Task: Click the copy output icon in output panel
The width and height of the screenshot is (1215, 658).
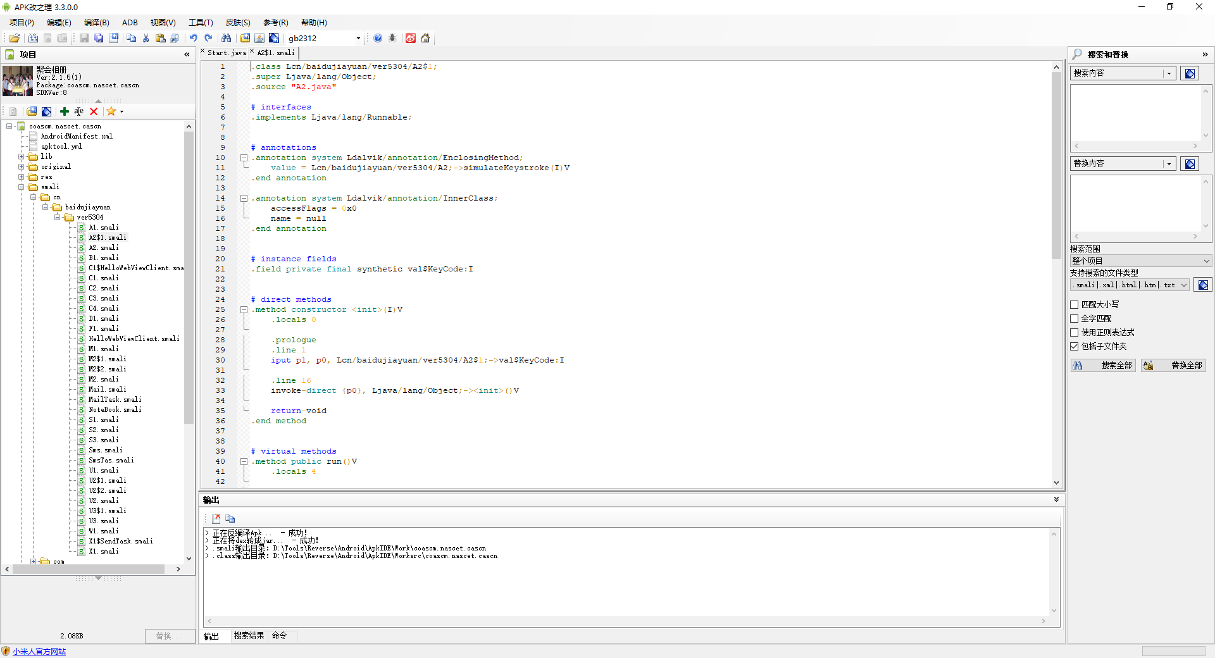Action: 230,518
